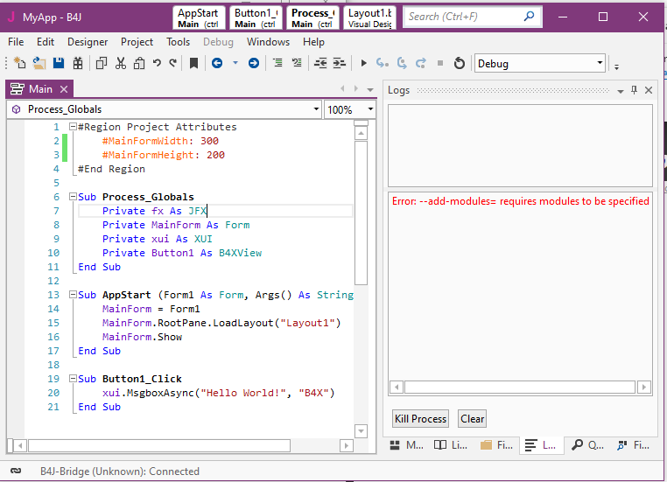
Task: Open the Debug build configuration dropdown
Action: tap(600, 63)
